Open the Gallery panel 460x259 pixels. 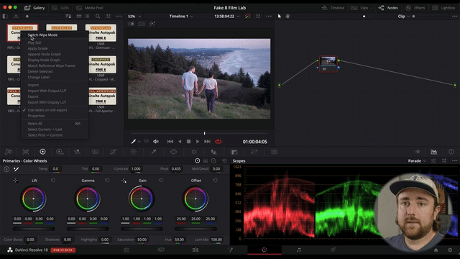(34, 8)
